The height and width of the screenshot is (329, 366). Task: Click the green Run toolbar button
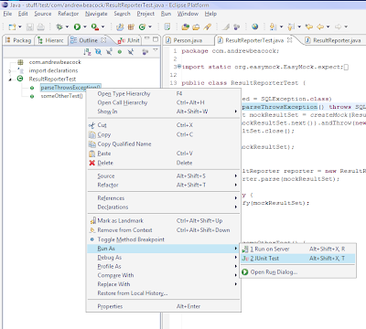click(x=77, y=27)
